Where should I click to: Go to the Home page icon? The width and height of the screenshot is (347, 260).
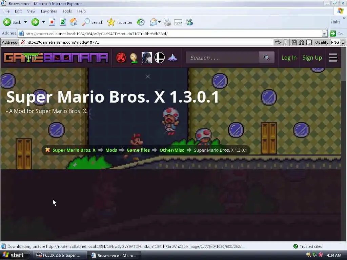[74, 22]
